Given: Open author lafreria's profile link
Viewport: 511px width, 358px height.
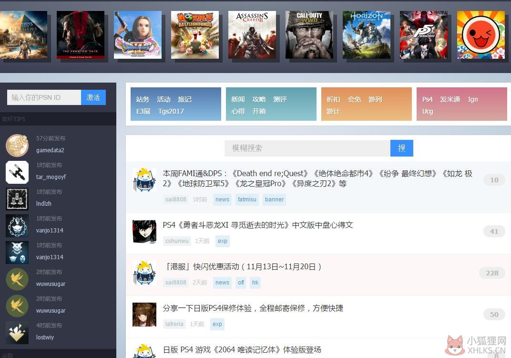Looking at the screenshot, I should tap(174, 324).
